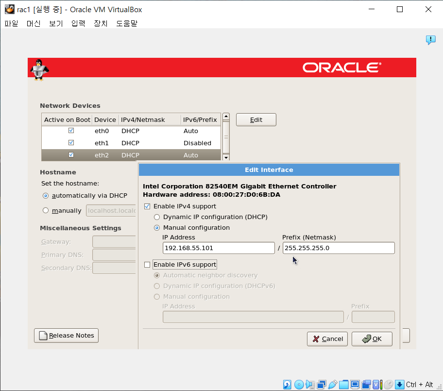Select the eth1 device row

[x=131, y=143]
